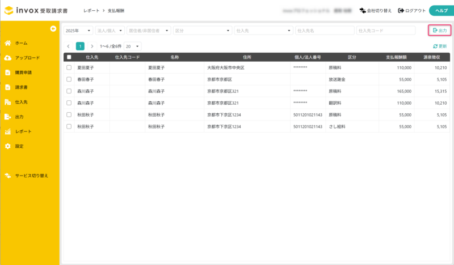Click the レポート chart icon

(x=8, y=131)
